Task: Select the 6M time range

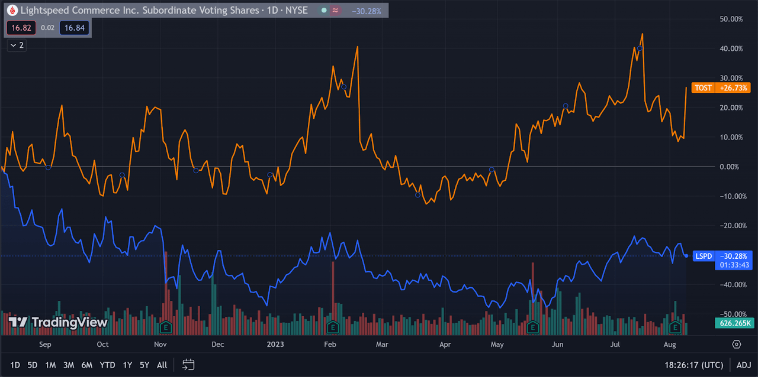Action: 87,365
